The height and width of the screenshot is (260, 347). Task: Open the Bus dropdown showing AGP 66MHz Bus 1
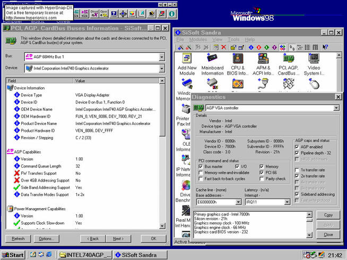tap(162, 57)
